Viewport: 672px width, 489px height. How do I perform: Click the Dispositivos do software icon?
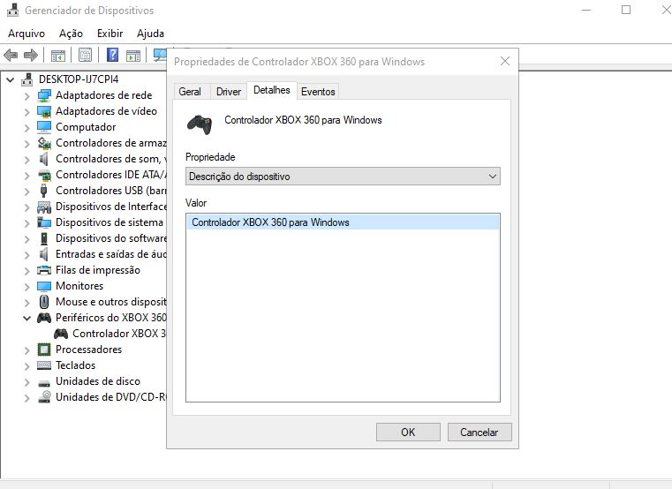pos(44,238)
